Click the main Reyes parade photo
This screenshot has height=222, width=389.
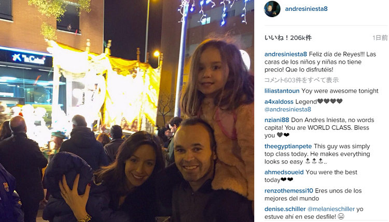pos(127,111)
